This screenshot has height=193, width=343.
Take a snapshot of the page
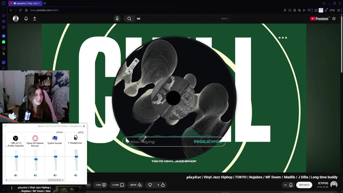pyautogui.click(x=290, y=10)
